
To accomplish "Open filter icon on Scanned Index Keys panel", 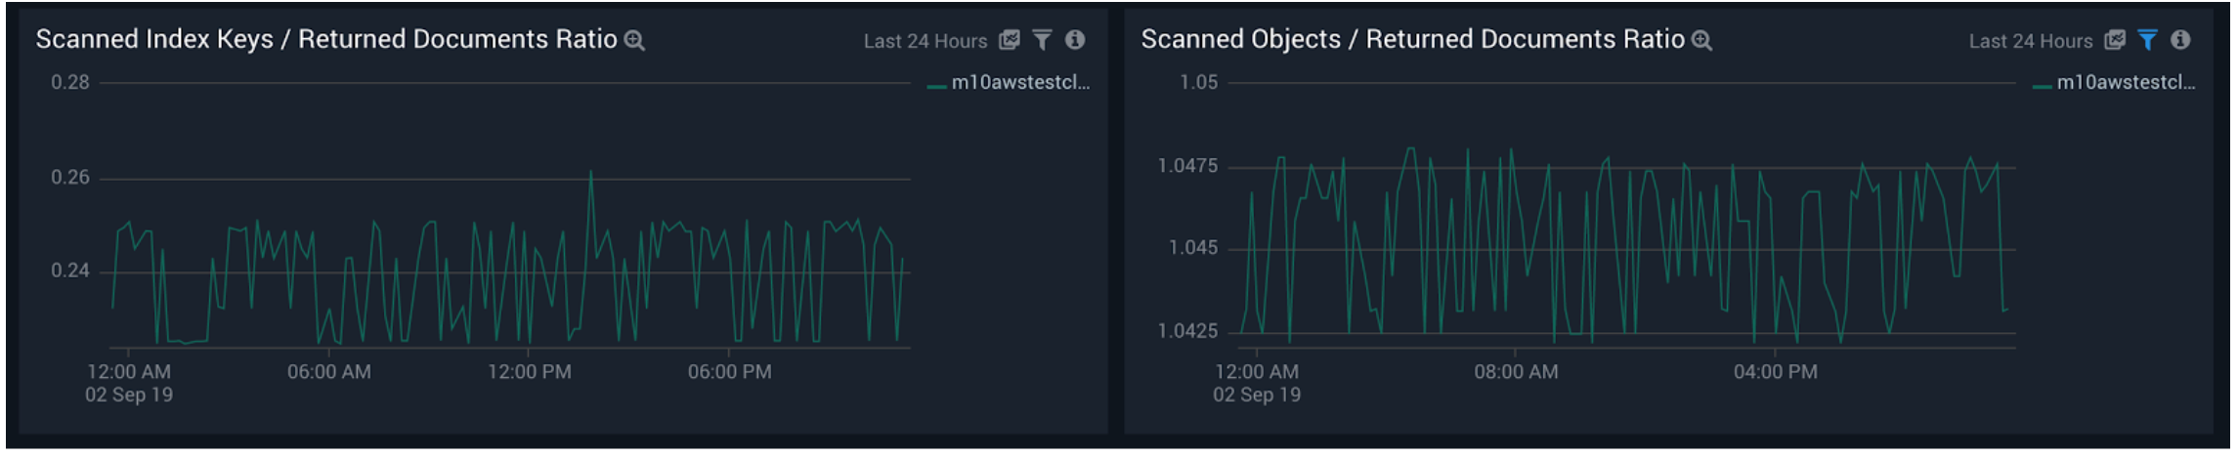I will point(1044,40).
